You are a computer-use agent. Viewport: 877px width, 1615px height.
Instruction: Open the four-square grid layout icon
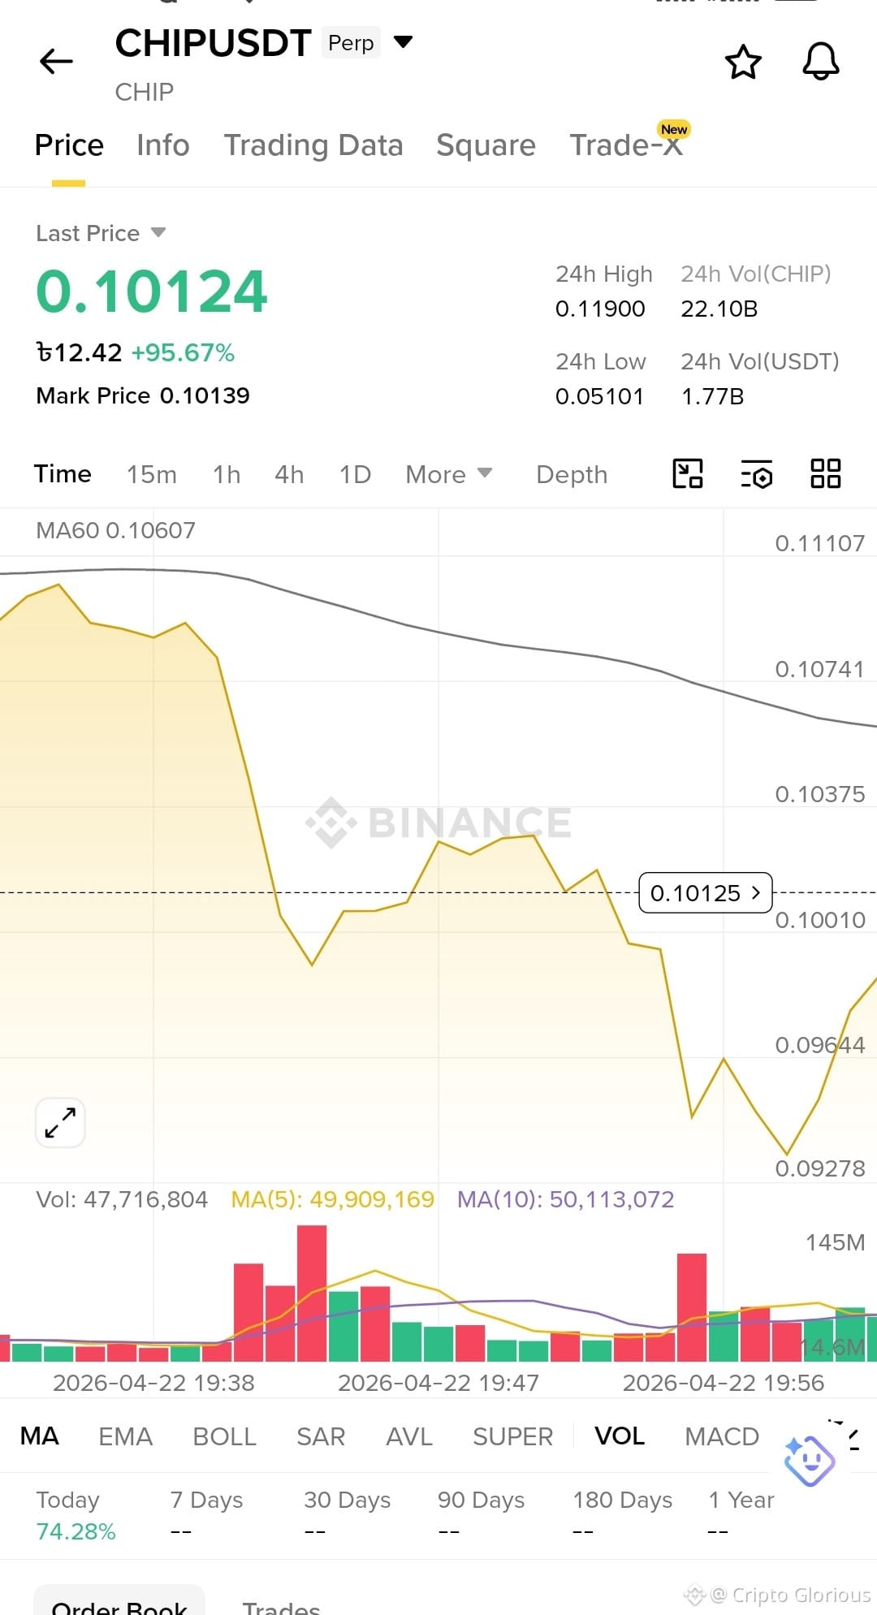826,473
